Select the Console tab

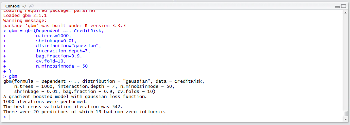12,6
